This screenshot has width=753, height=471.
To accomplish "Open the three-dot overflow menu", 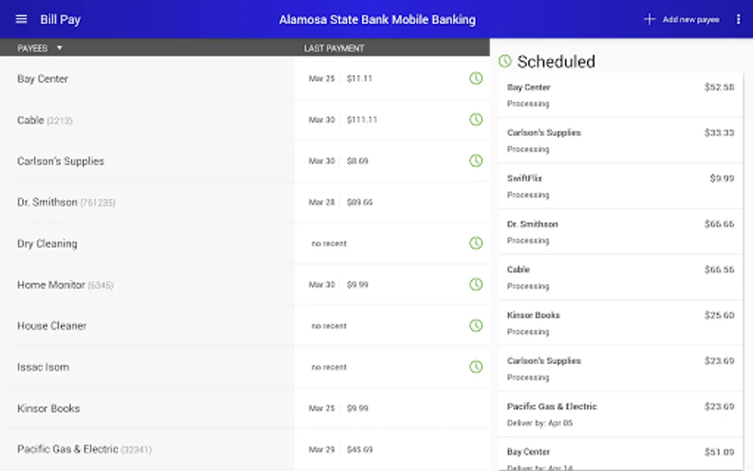I will pos(738,19).
